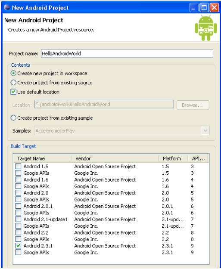The width and height of the screenshot is (221, 269).
Task: Click the green Android robot wizard icon
Action: (x=206, y=28)
